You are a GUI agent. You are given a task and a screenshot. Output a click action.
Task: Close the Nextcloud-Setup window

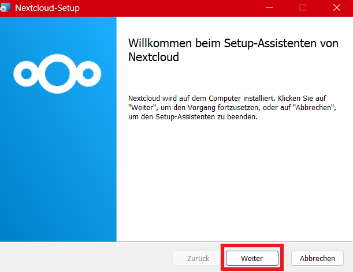[337, 8]
